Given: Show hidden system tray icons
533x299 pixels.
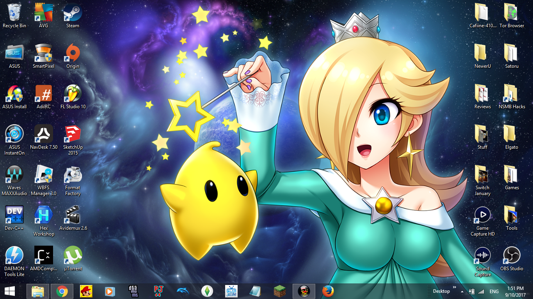Looking at the screenshot, I should (x=462, y=292).
